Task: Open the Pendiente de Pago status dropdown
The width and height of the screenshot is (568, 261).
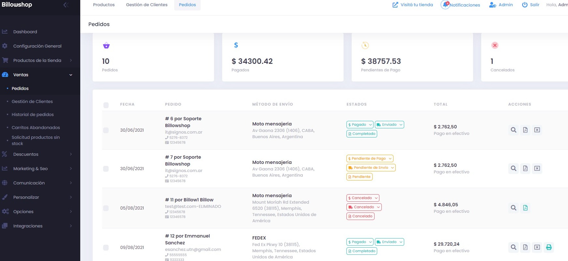Action: pyautogui.click(x=370, y=158)
